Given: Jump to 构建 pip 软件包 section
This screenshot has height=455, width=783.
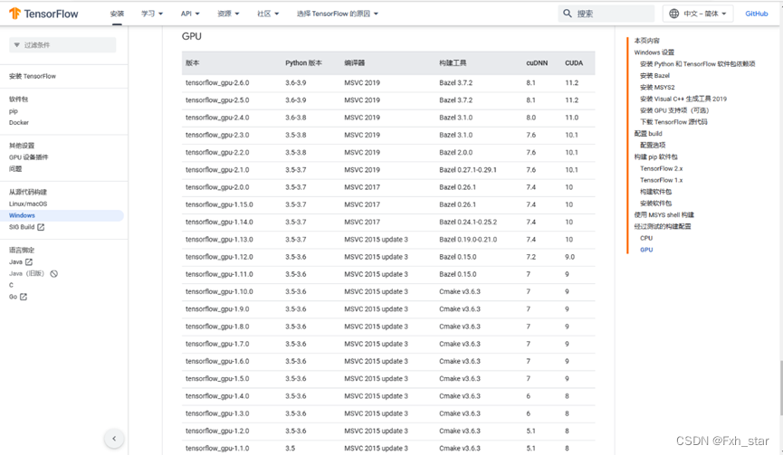Looking at the screenshot, I should point(655,156).
